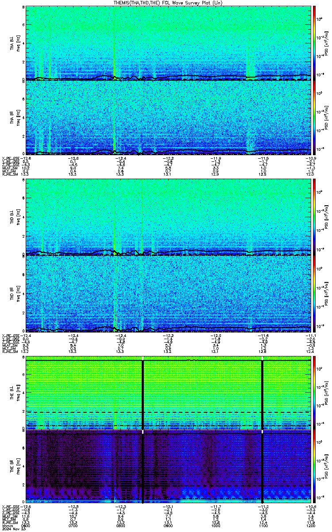This screenshot has height=532, width=332.
Task: Click the black data gap in THE B‖ panel near 0800
Action: (x=143, y=468)
